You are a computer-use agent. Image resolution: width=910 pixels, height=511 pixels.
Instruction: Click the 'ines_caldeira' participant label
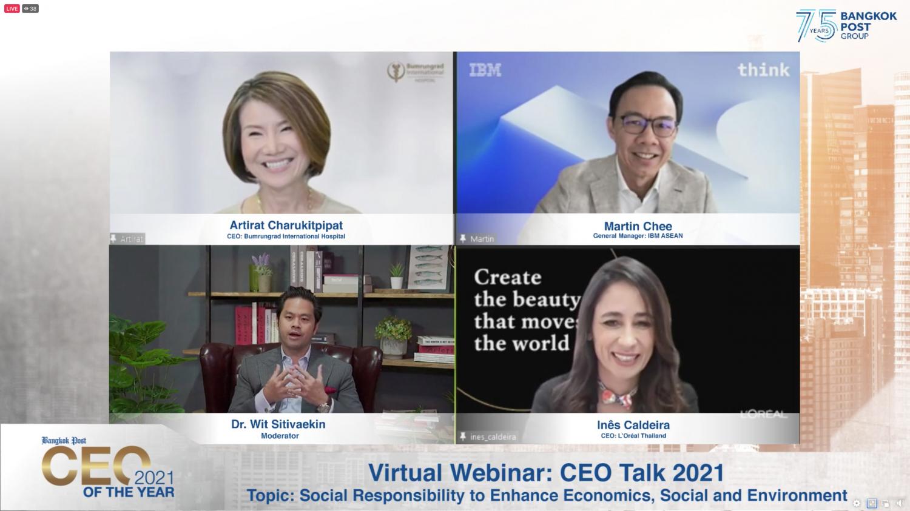click(x=493, y=436)
